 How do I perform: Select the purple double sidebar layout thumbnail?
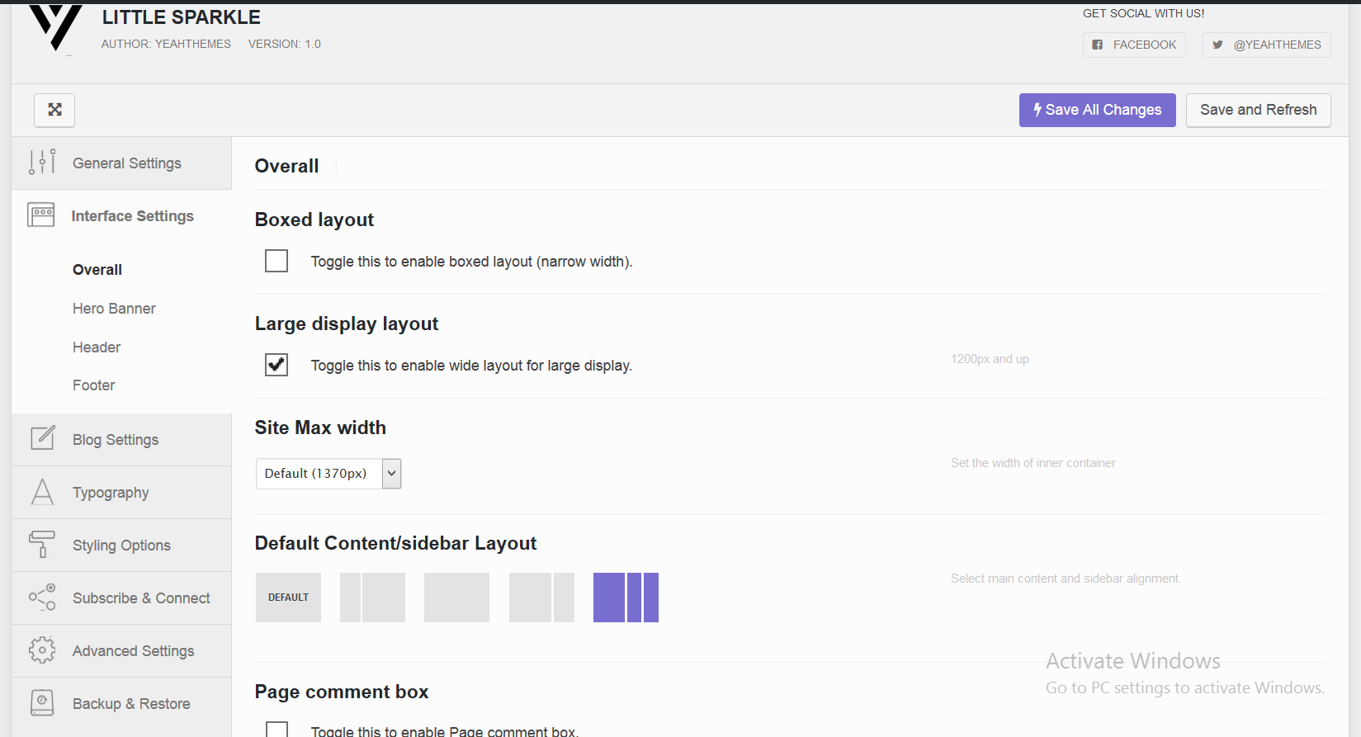[626, 598]
